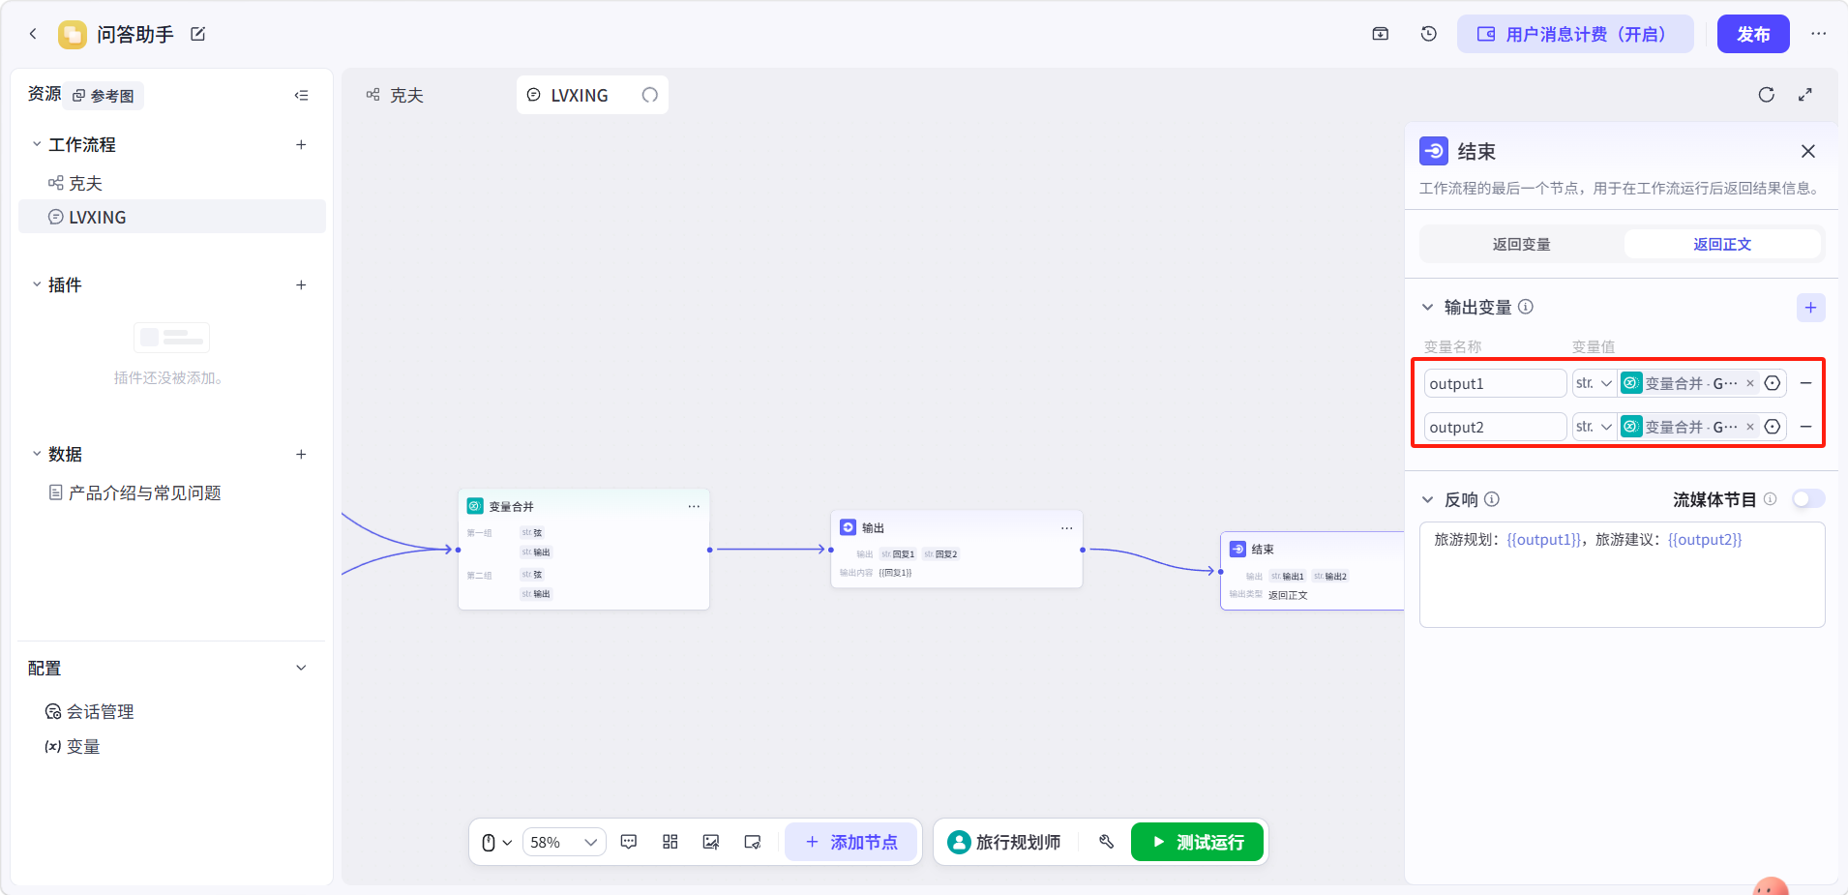The image size is (1848, 895).
Task: Click the canvas refresh icon
Action: point(1766,95)
